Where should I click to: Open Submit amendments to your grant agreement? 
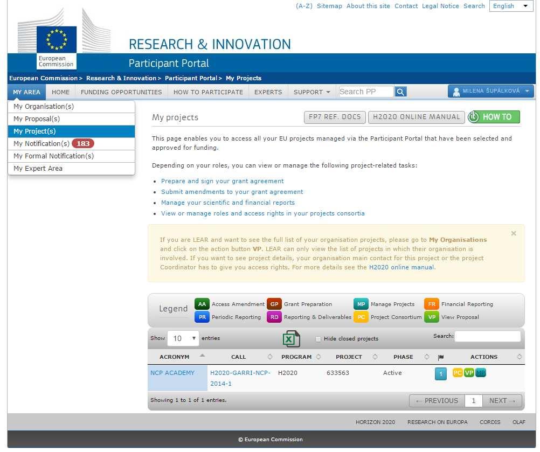point(232,192)
